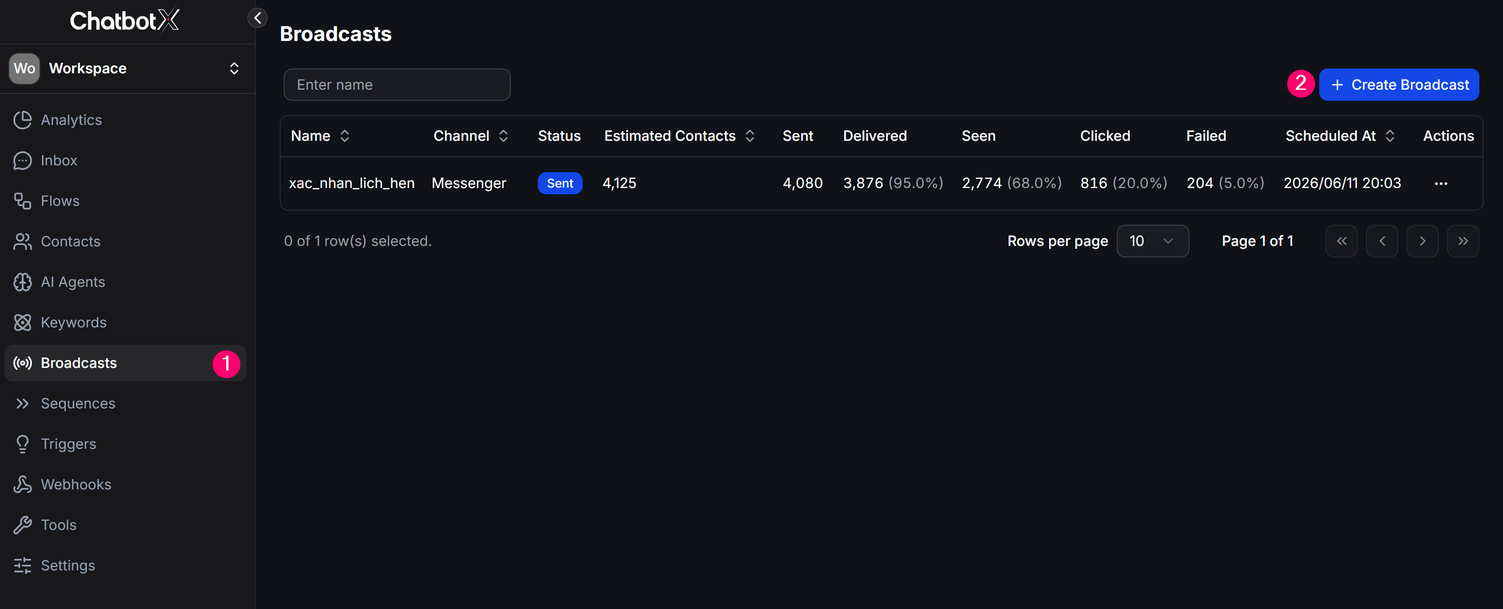Sort the table by Channel column
Viewport: 1503px width, 609px height.
470,136
